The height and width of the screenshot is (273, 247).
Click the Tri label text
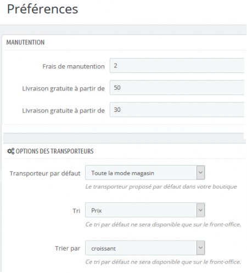click(76, 211)
